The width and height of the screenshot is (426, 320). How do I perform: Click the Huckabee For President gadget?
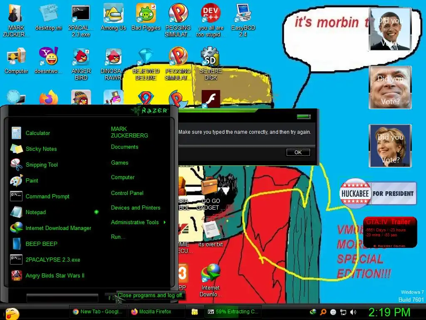378,193
